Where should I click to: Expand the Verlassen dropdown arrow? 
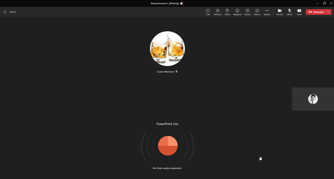coord(329,12)
